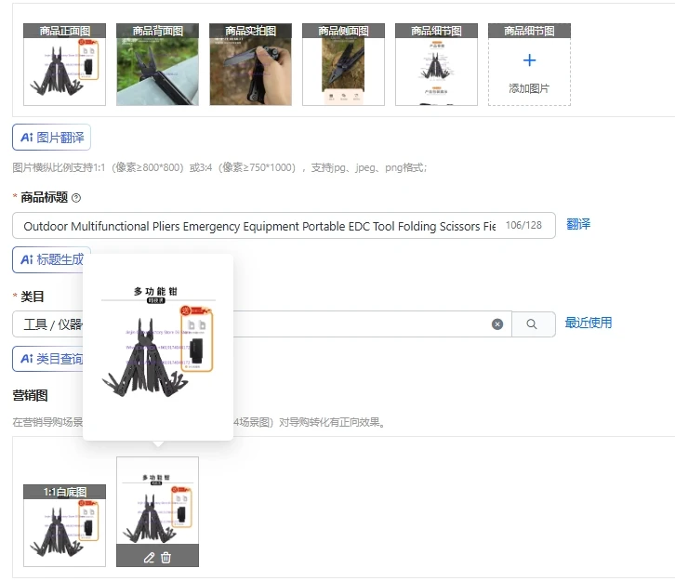Click the category search magnifier icon
The width and height of the screenshot is (675, 581).
[532, 324]
